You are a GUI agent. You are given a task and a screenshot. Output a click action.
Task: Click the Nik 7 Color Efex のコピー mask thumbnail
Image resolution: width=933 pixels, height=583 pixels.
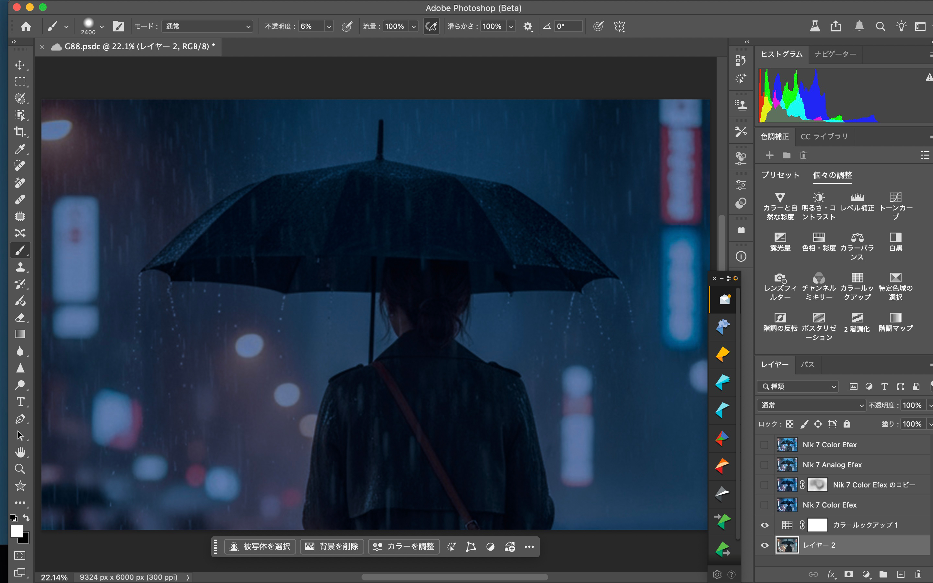click(817, 485)
